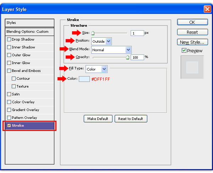Open the Position dropdown showing Outside
The height and width of the screenshot is (173, 213).
102,41
